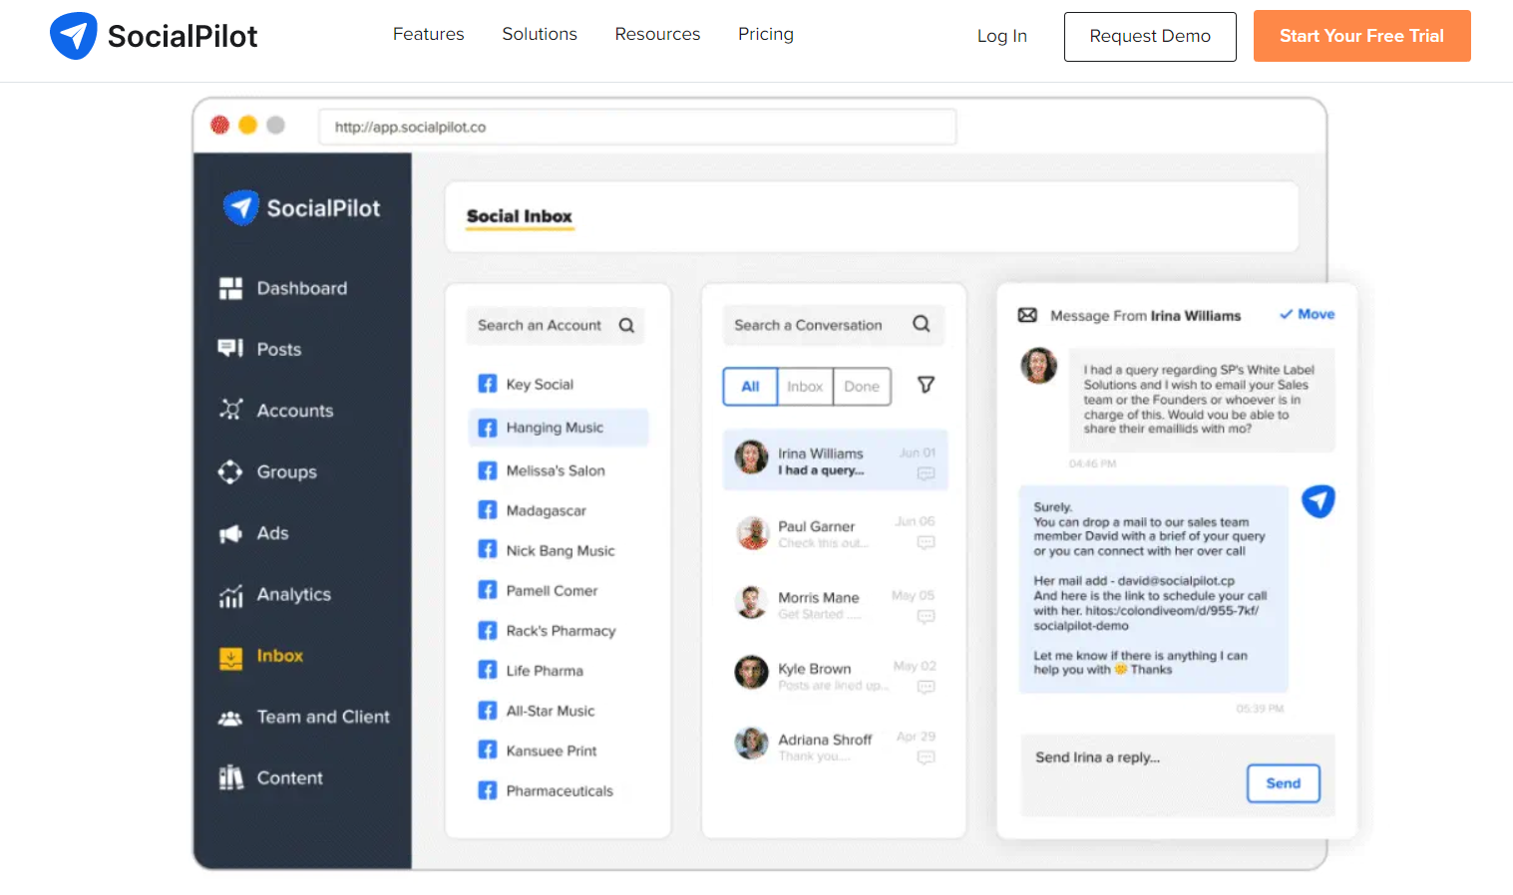Click message icon on Irina Williams row
The height and width of the screenshot is (895, 1513).
926,473
